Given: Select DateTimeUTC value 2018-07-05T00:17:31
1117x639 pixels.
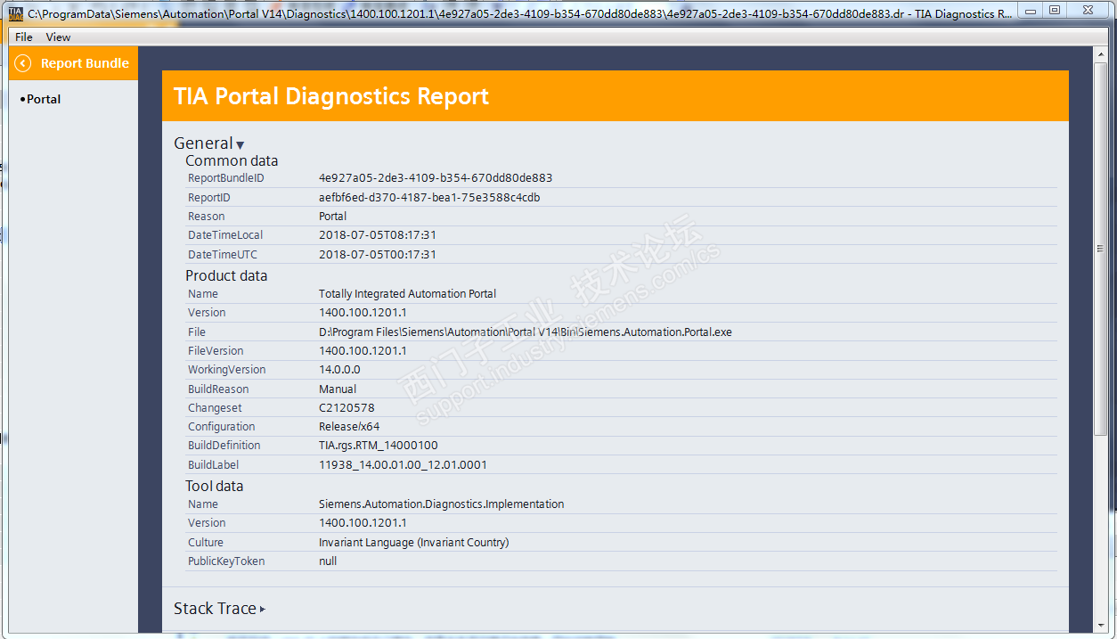Looking at the screenshot, I should 378,255.
